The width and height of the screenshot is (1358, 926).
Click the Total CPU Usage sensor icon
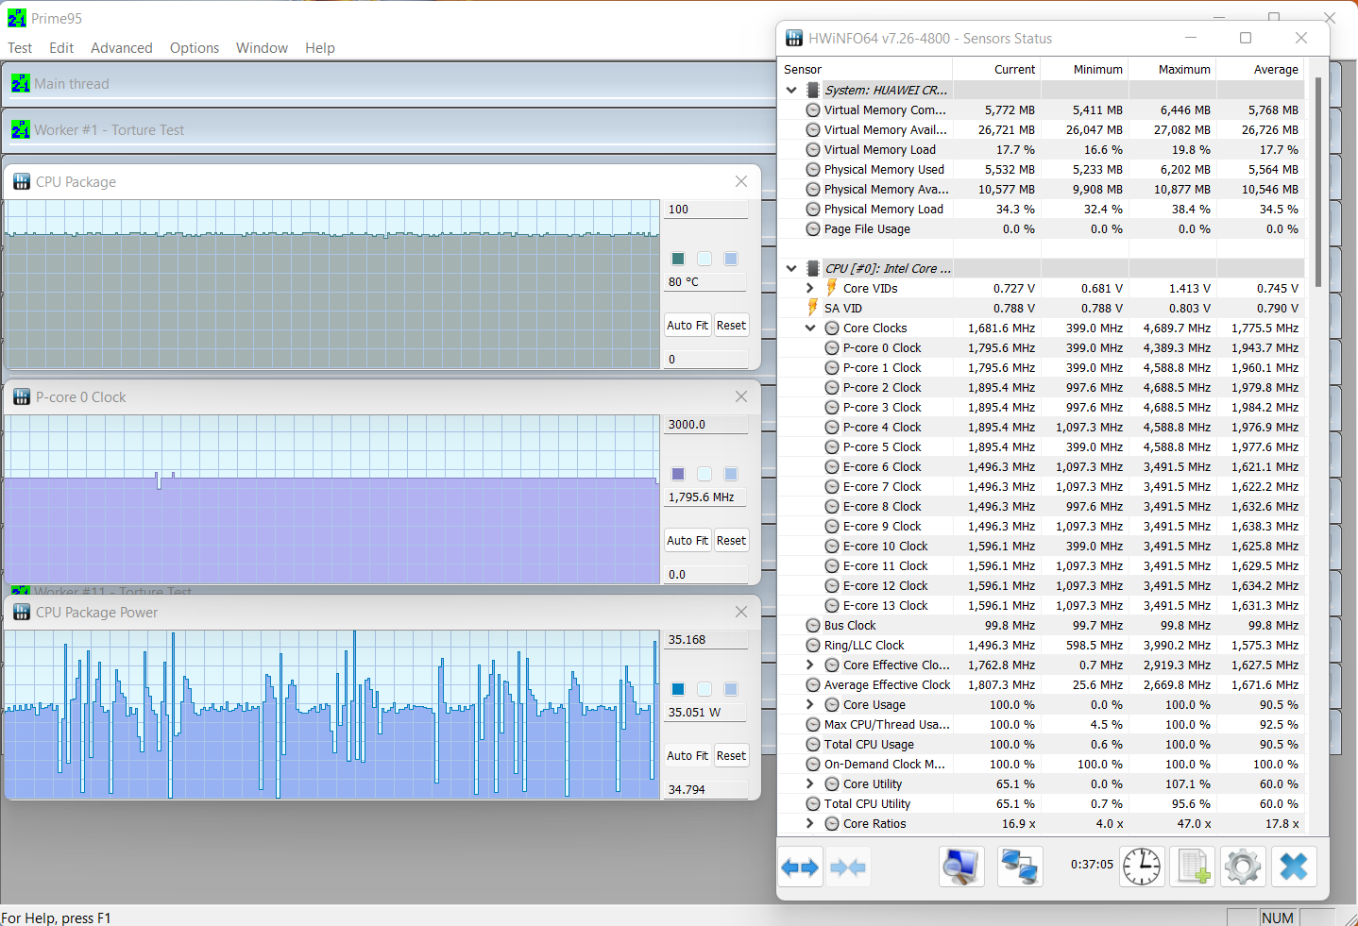point(813,744)
